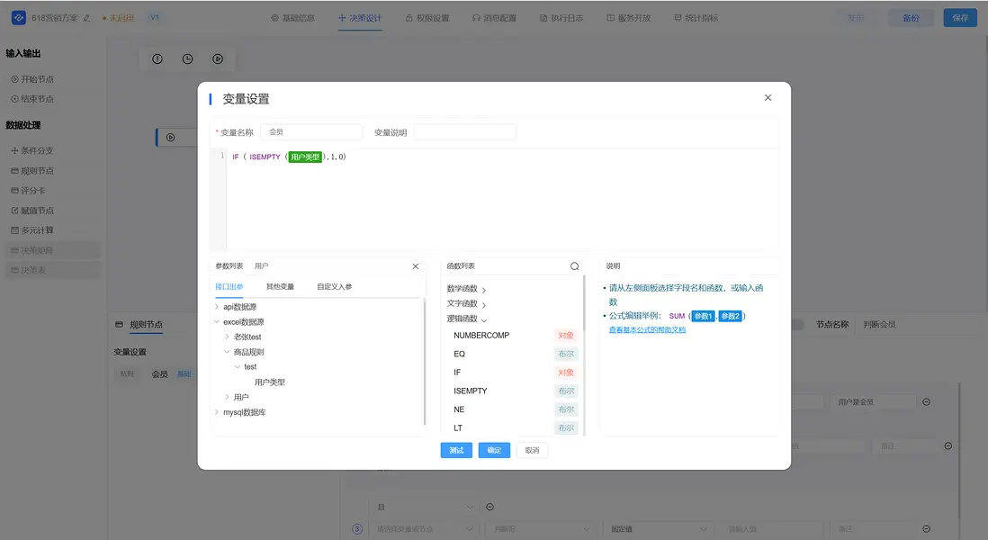Clear the 参数列表 search box

coord(415,266)
